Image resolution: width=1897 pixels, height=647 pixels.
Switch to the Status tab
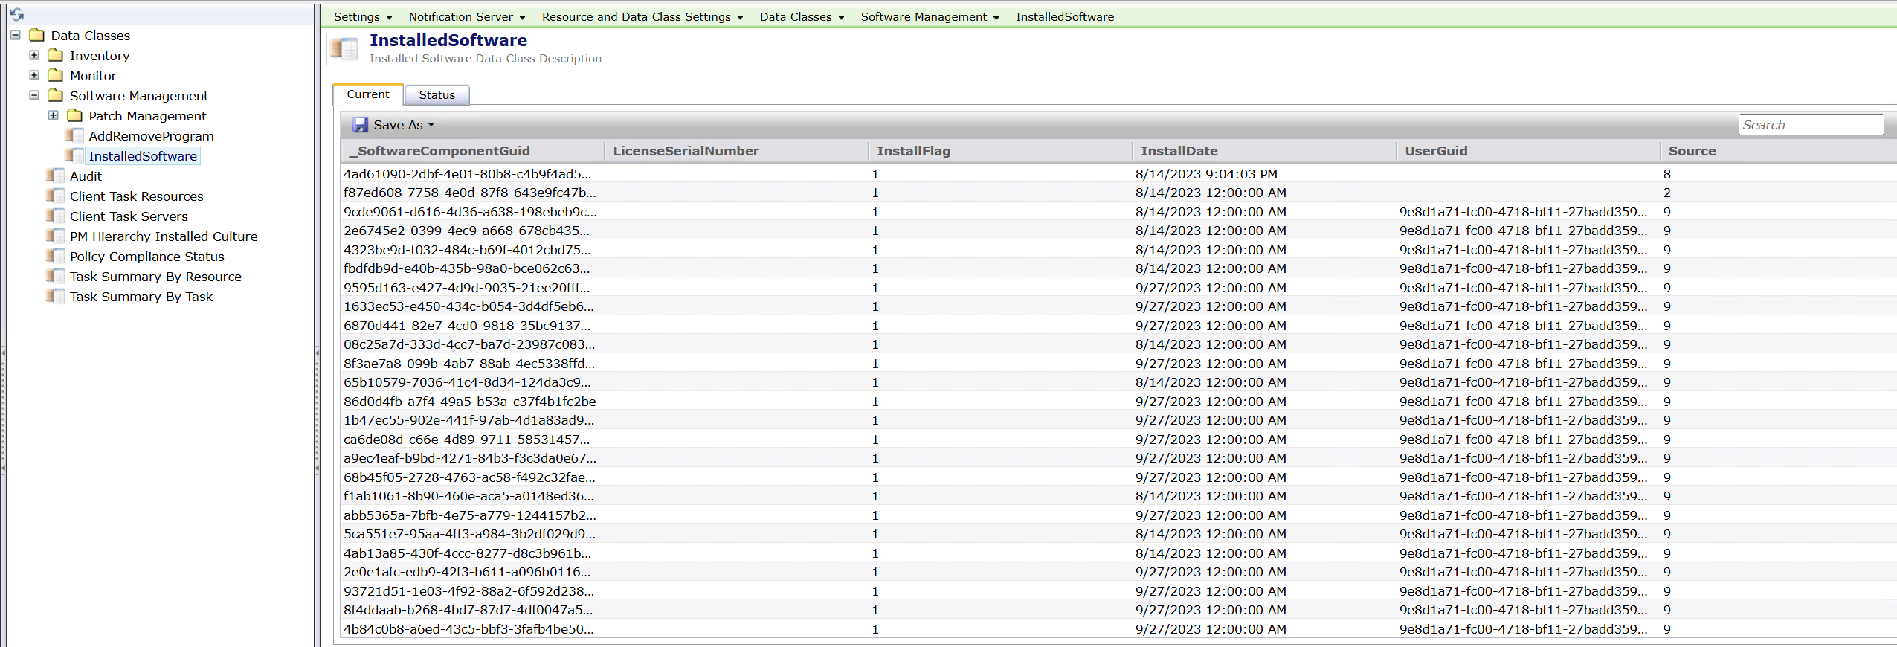click(437, 95)
